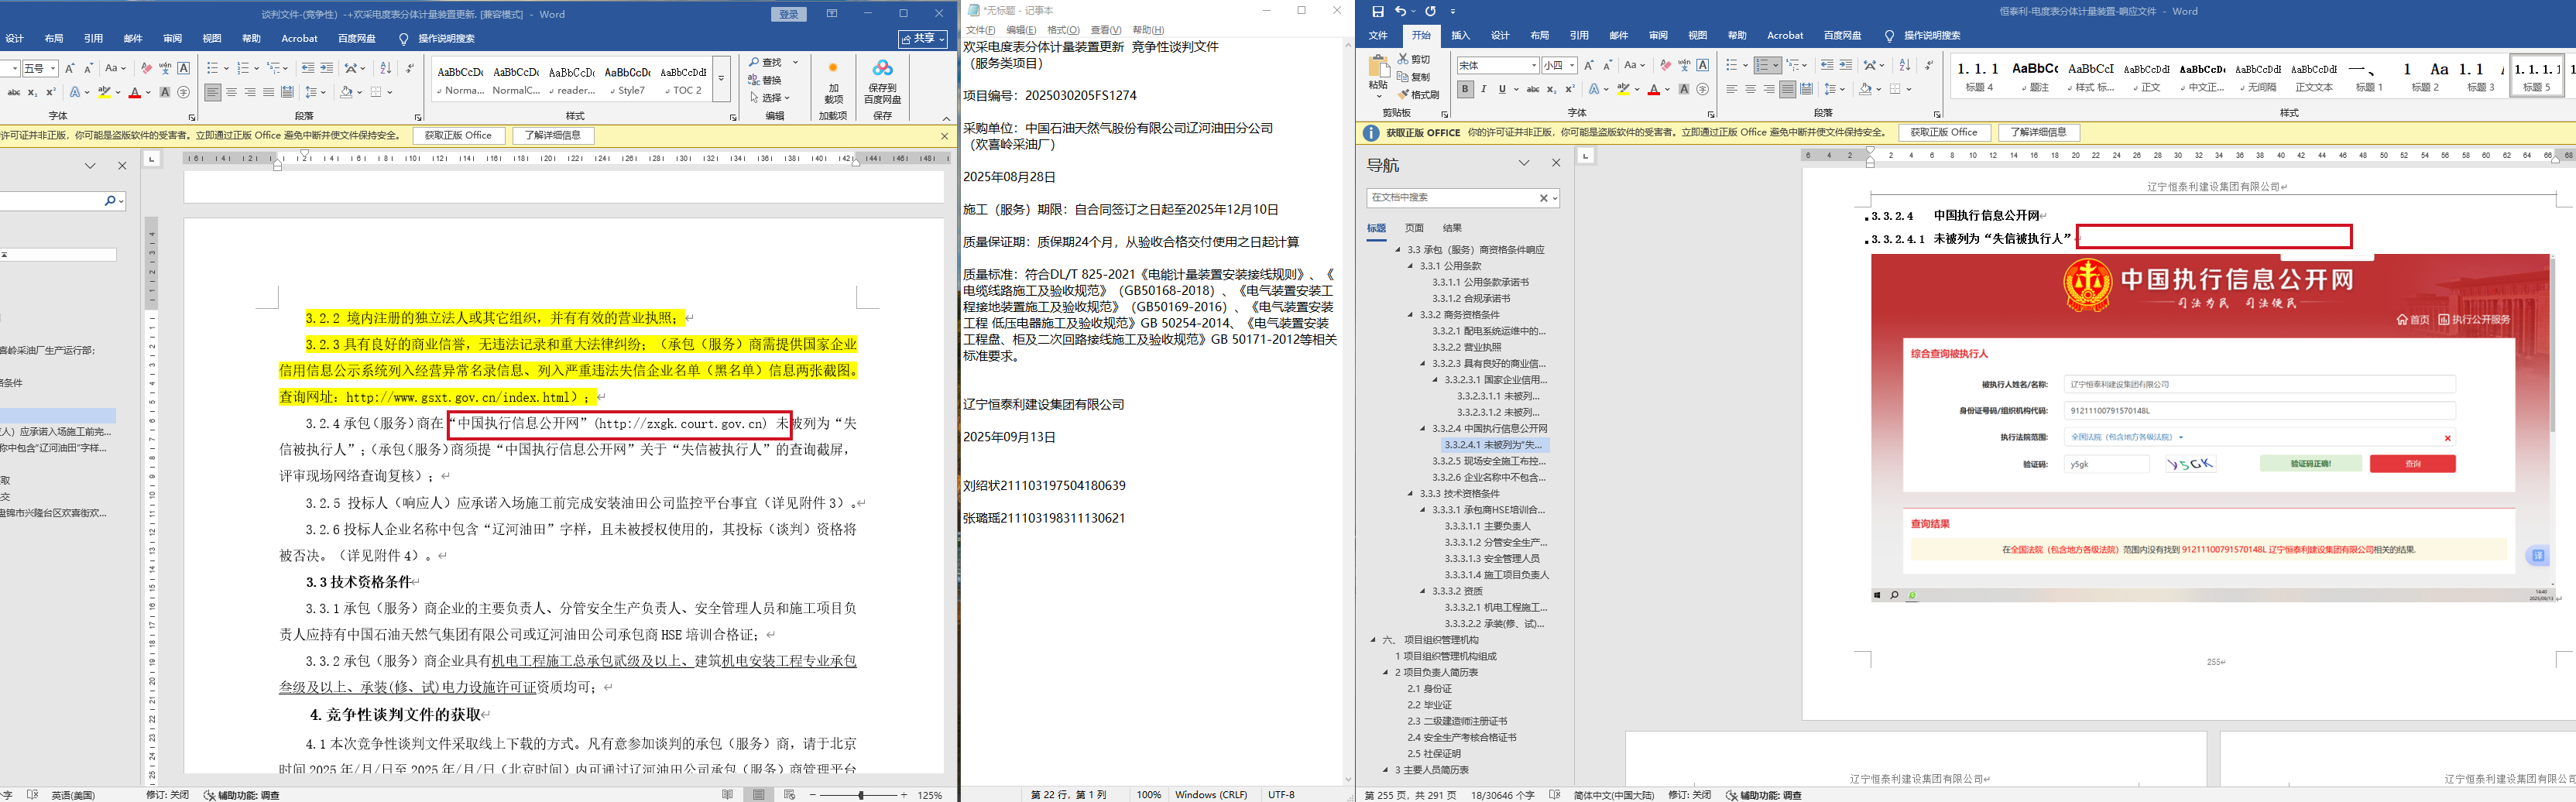Toggle show/hide formatting marks in right Word
Viewport: 2576px width, 802px height.
[x=1929, y=65]
